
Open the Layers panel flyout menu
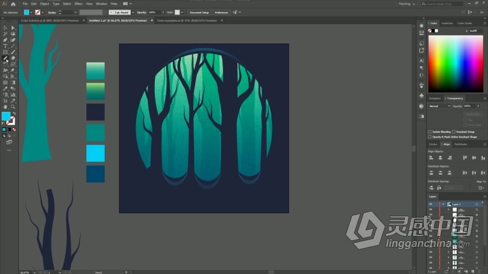tap(484, 196)
